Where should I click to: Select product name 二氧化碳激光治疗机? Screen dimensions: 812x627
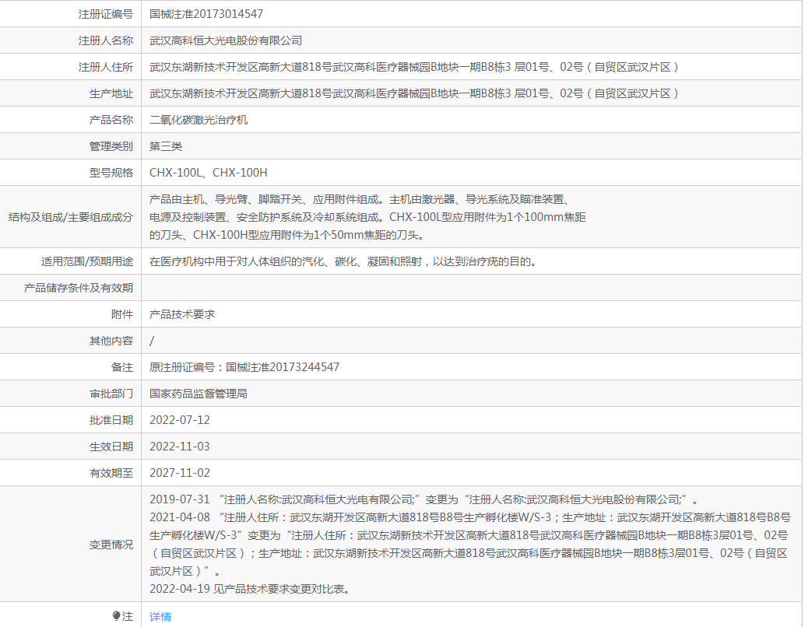[x=199, y=120]
